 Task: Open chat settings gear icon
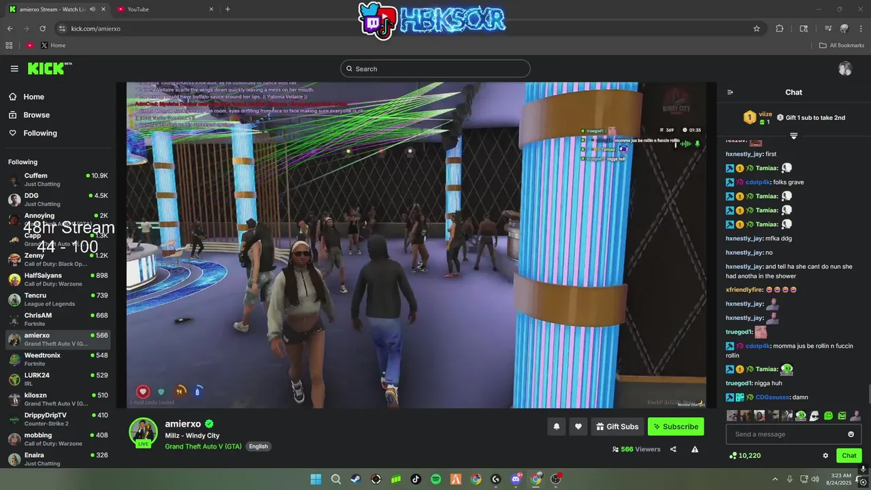pos(825,456)
